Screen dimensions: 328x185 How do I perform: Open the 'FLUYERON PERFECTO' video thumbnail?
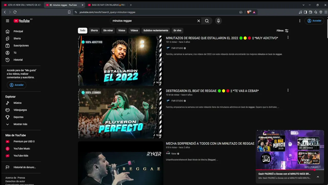120,114
